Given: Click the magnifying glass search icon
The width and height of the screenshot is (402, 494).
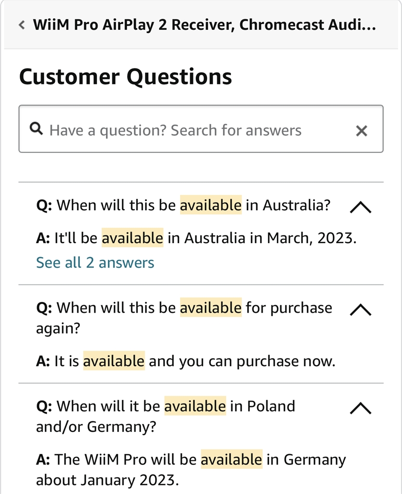Looking at the screenshot, I should click(x=36, y=128).
